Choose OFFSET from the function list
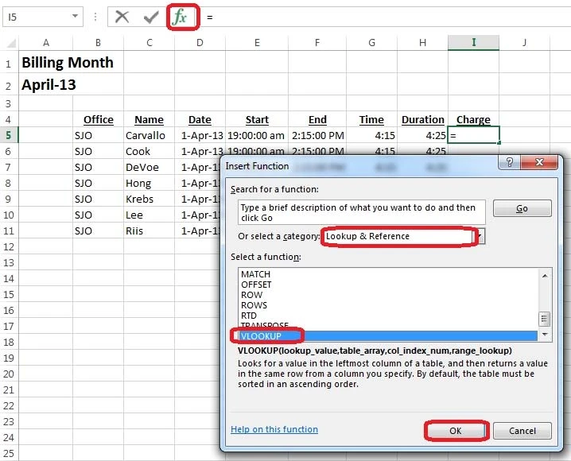Screen dimensions: 571x461 pyautogui.click(x=256, y=285)
